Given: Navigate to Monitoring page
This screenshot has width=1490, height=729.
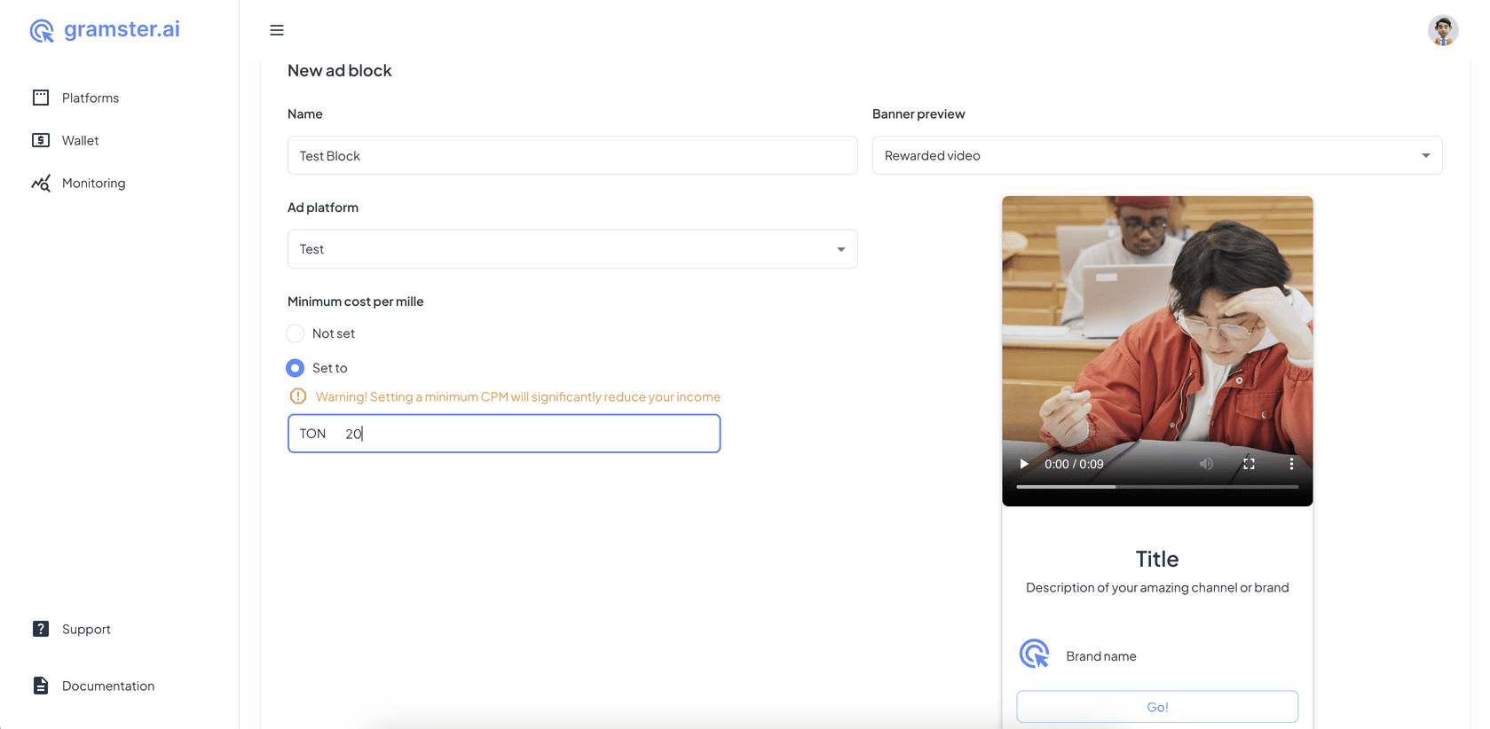Looking at the screenshot, I should tap(93, 183).
